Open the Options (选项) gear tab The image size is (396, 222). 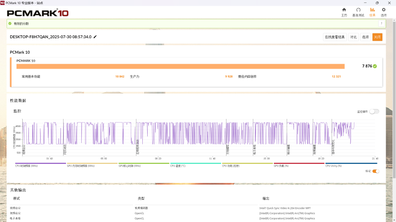pos(384,12)
